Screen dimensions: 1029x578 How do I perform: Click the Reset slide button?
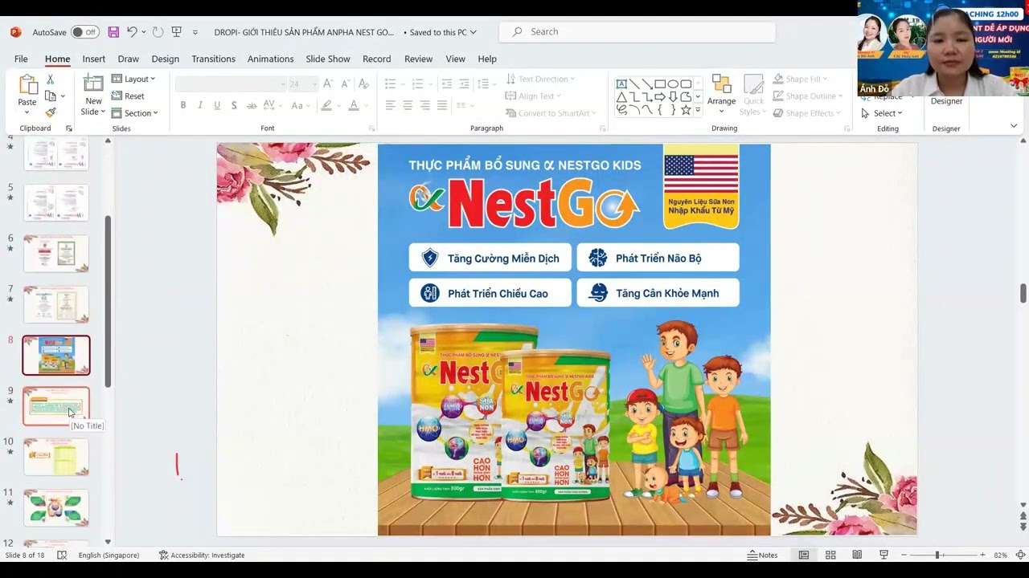click(x=129, y=96)
